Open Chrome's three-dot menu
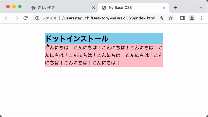The image size is (208, 117). coord(201,18)
